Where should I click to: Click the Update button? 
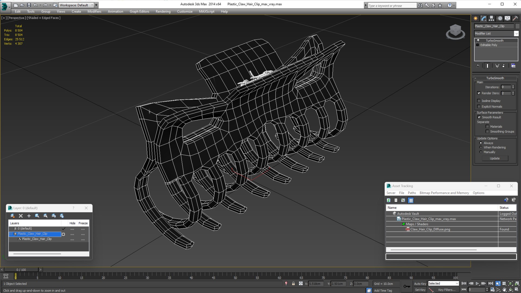[x=494, y=158]
